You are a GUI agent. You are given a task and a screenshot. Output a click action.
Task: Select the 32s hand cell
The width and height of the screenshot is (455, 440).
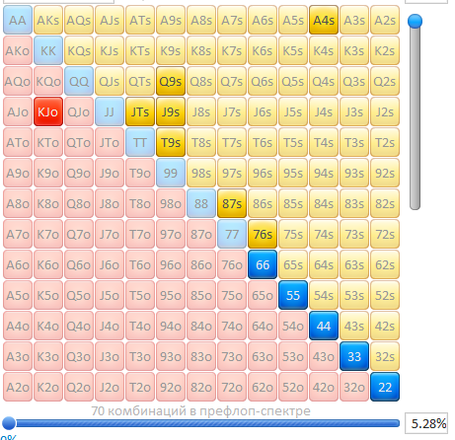[385, 356]
